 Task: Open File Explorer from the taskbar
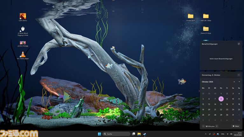click(139, 134)
